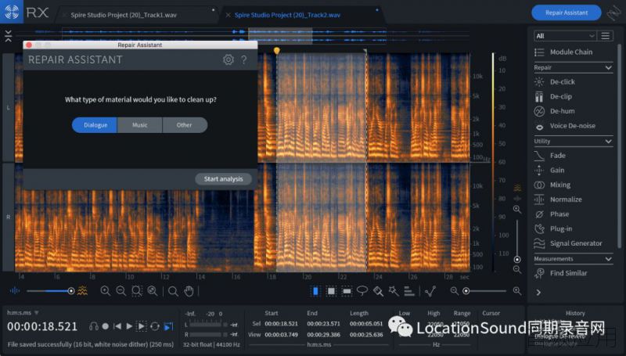Open the Mixing utility
Viewport: 626px width, 356px height.
(x=560, y=185)
